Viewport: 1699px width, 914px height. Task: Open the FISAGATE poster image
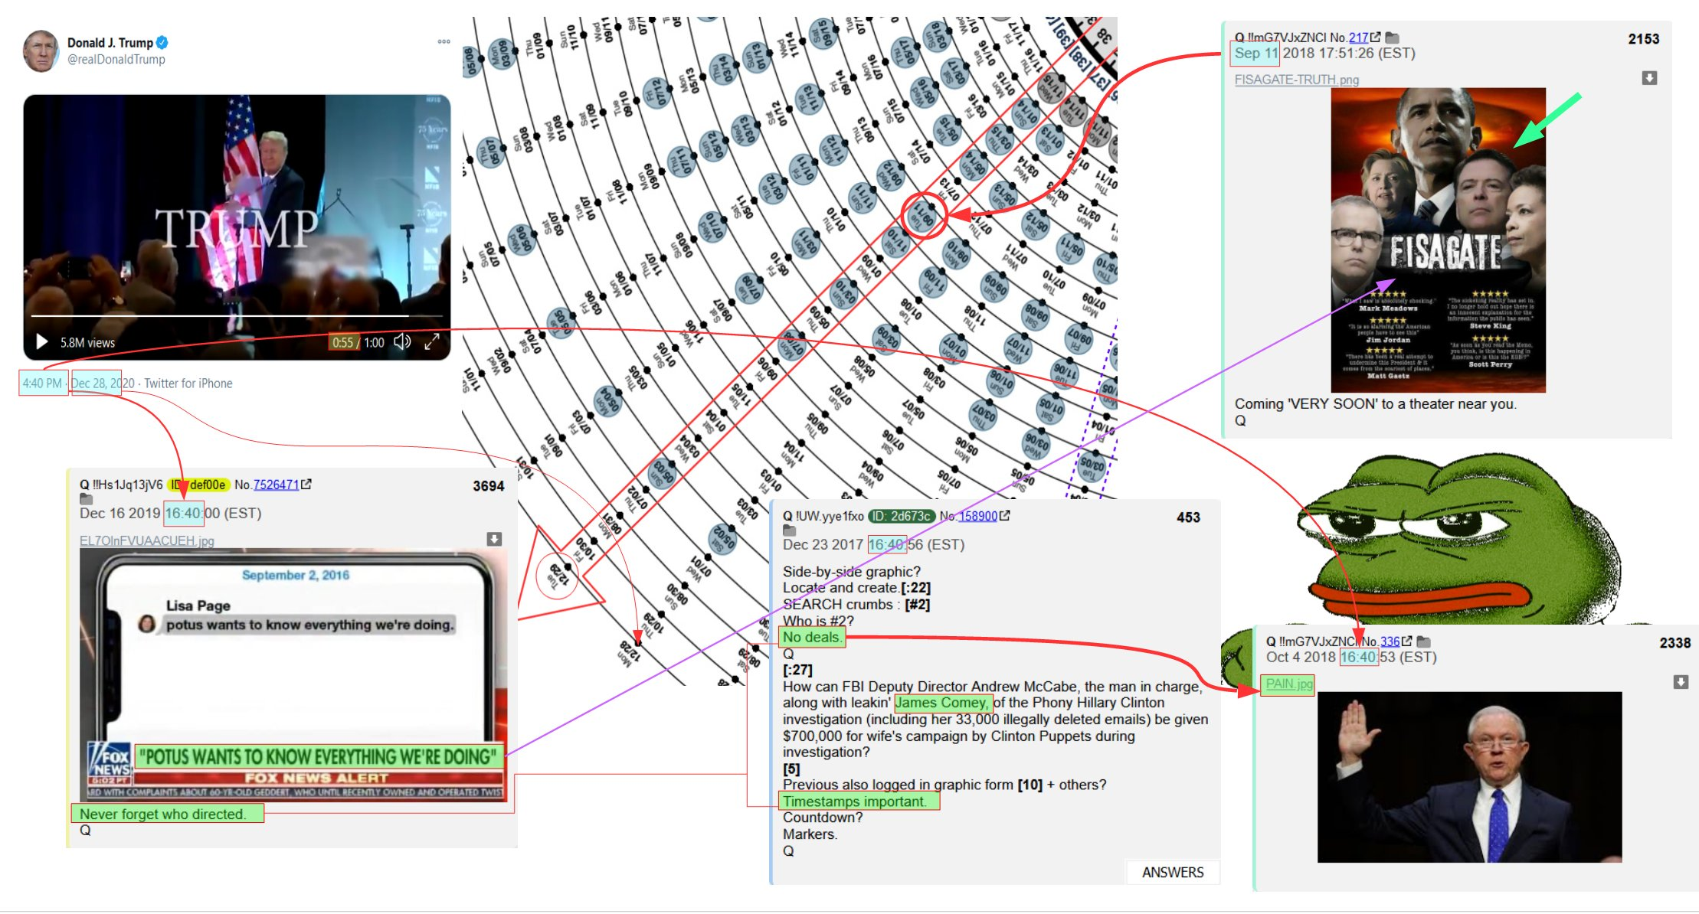tap(1438, 240)
